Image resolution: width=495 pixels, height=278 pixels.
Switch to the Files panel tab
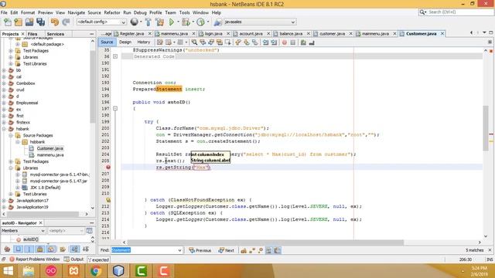[32, 34]
